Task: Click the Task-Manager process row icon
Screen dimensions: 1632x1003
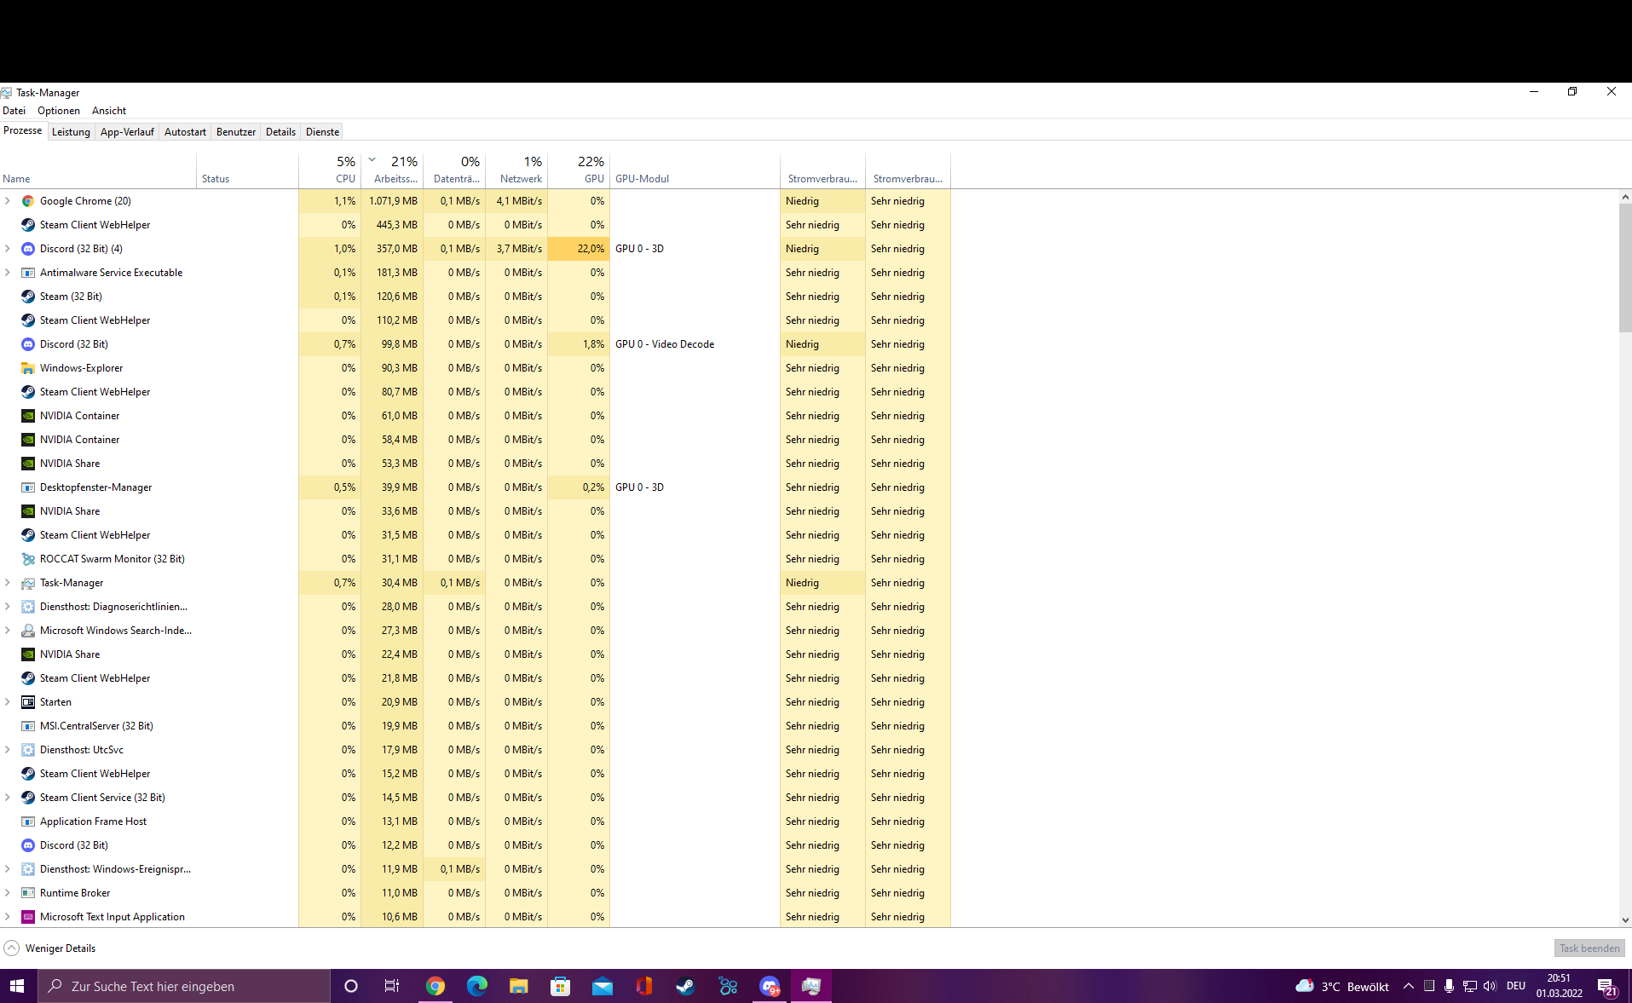Action: click(28, 583)
